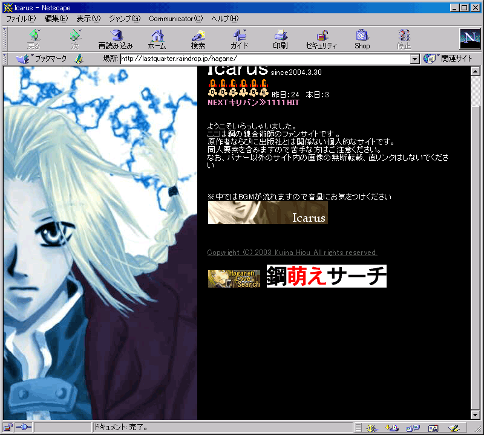Expand the location URL history dropdown
The width and height of the screenshot is (484, 435).
point(414,59)
